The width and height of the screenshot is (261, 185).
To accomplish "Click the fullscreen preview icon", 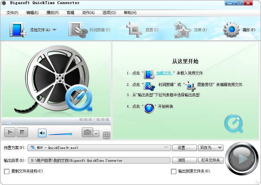I will coord(107,136).
